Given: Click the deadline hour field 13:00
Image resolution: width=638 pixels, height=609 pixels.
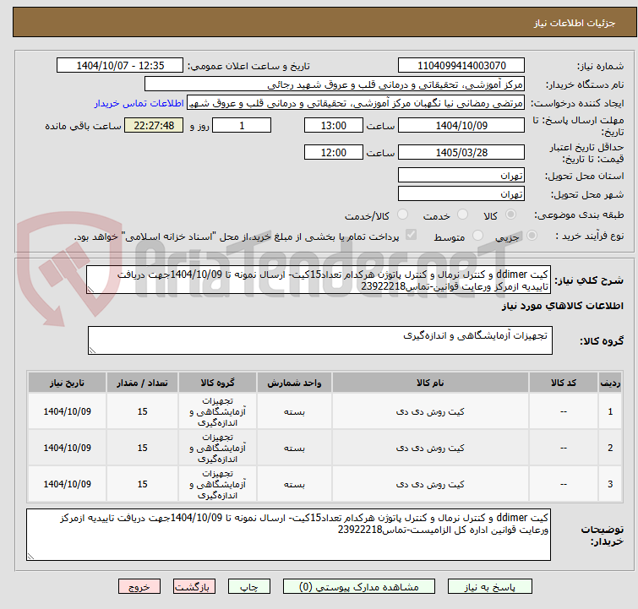Looking at the screenshot, I should [x=333, y=125].
